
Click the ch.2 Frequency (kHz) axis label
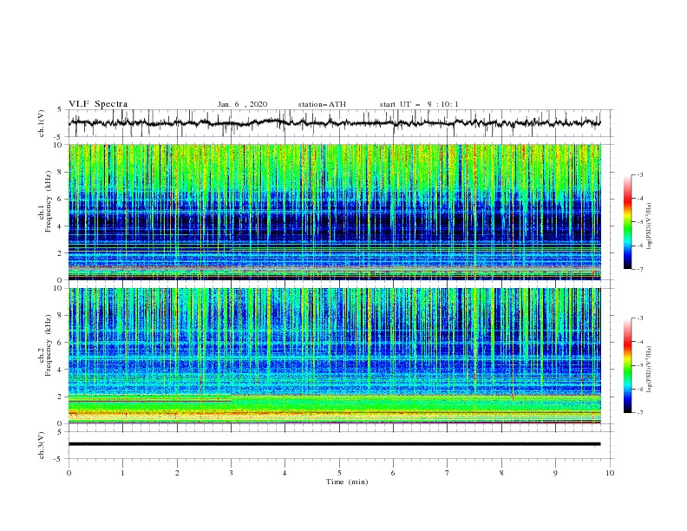[45, 344]
